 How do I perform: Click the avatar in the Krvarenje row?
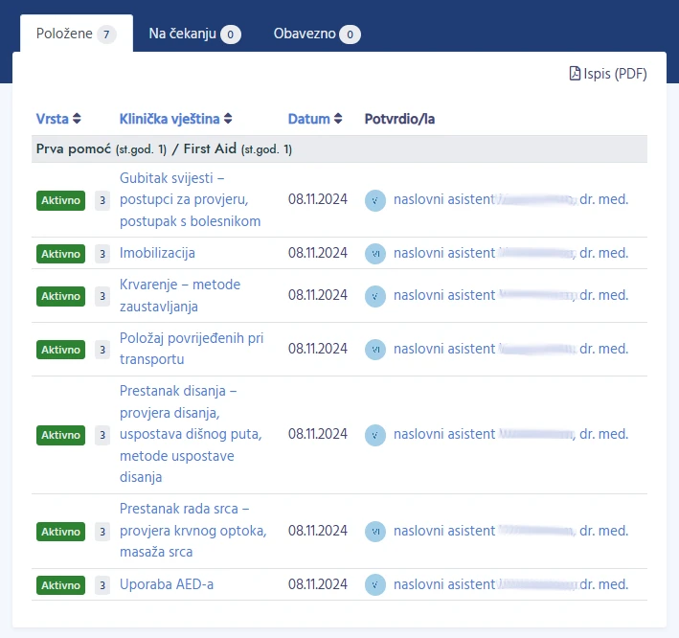[375, 296]
